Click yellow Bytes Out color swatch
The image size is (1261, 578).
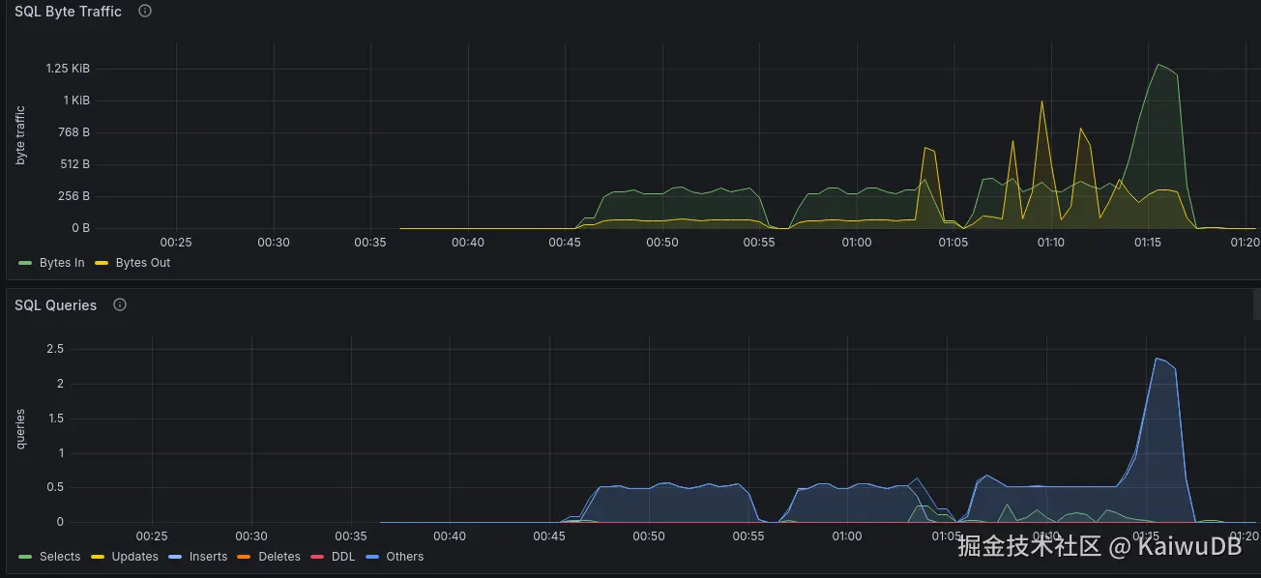[x=102, y=263]
